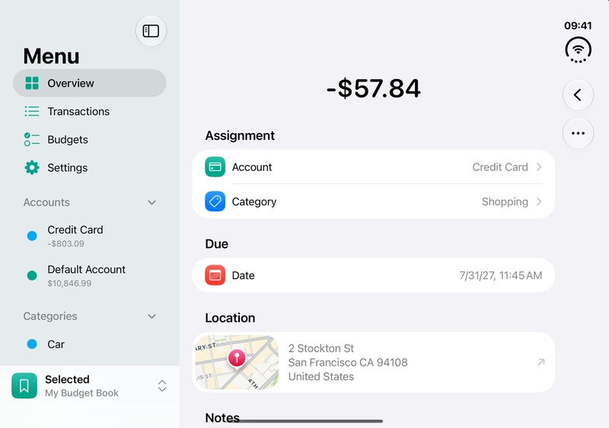Click the Wi-Fi status icon

coord(579,49)
